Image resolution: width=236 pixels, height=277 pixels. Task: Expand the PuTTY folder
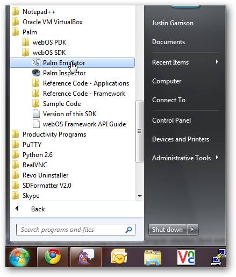pyautogui.click(x=26, y=145)
